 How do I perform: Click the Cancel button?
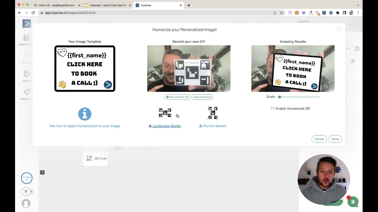[319, 139]
